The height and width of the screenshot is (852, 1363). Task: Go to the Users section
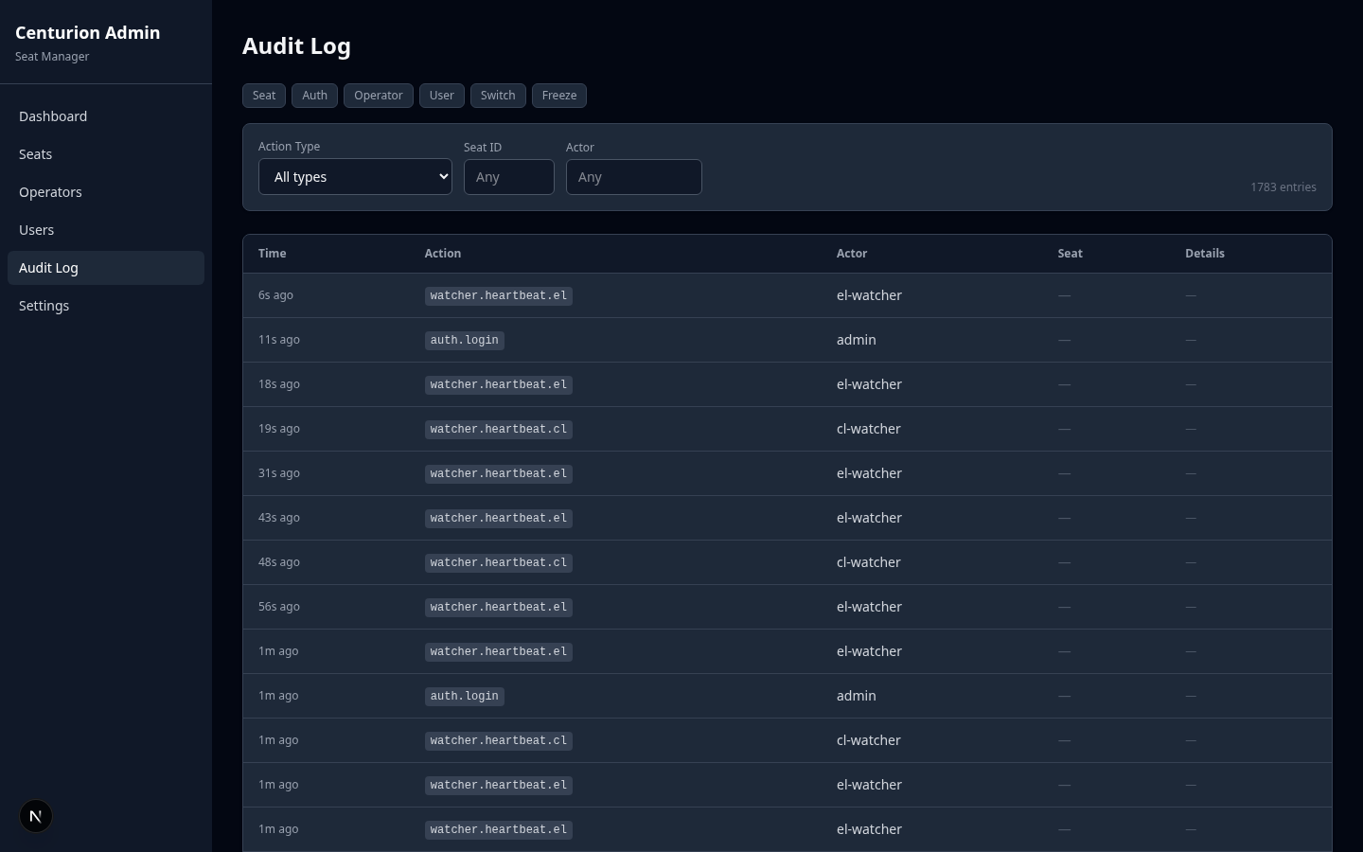pyautogui.click(x=36, y=229)
